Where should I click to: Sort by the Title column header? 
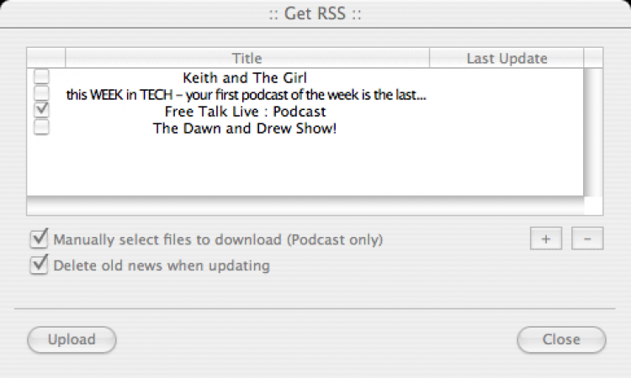point(247,58)
